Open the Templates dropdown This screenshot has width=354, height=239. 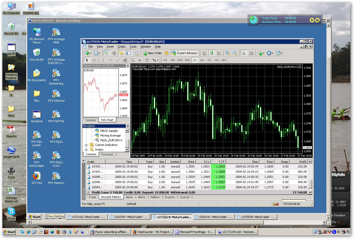(279, 53)
